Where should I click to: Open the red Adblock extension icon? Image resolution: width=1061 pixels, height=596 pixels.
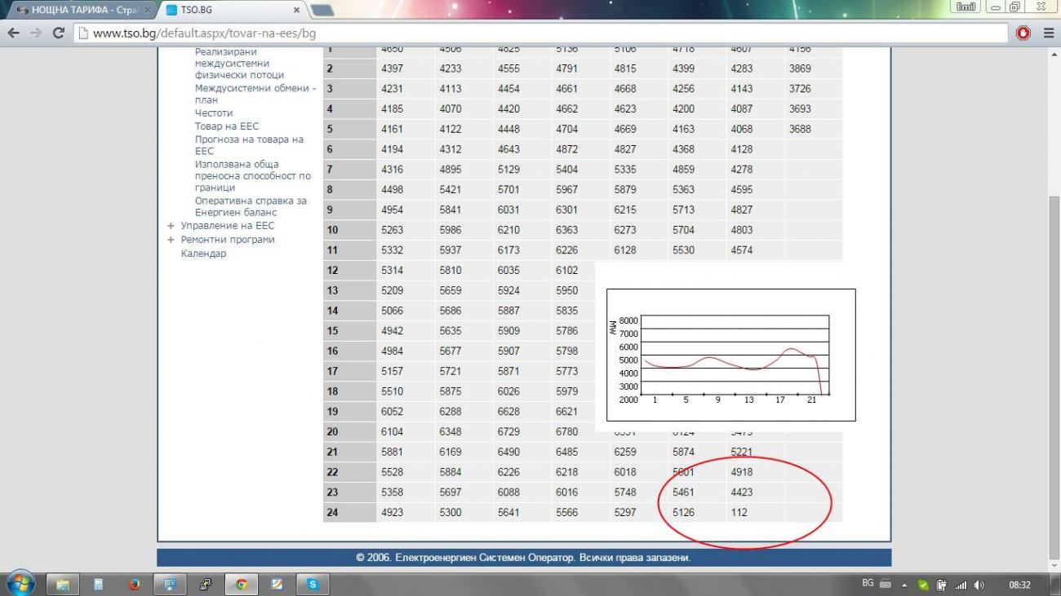1023,33
